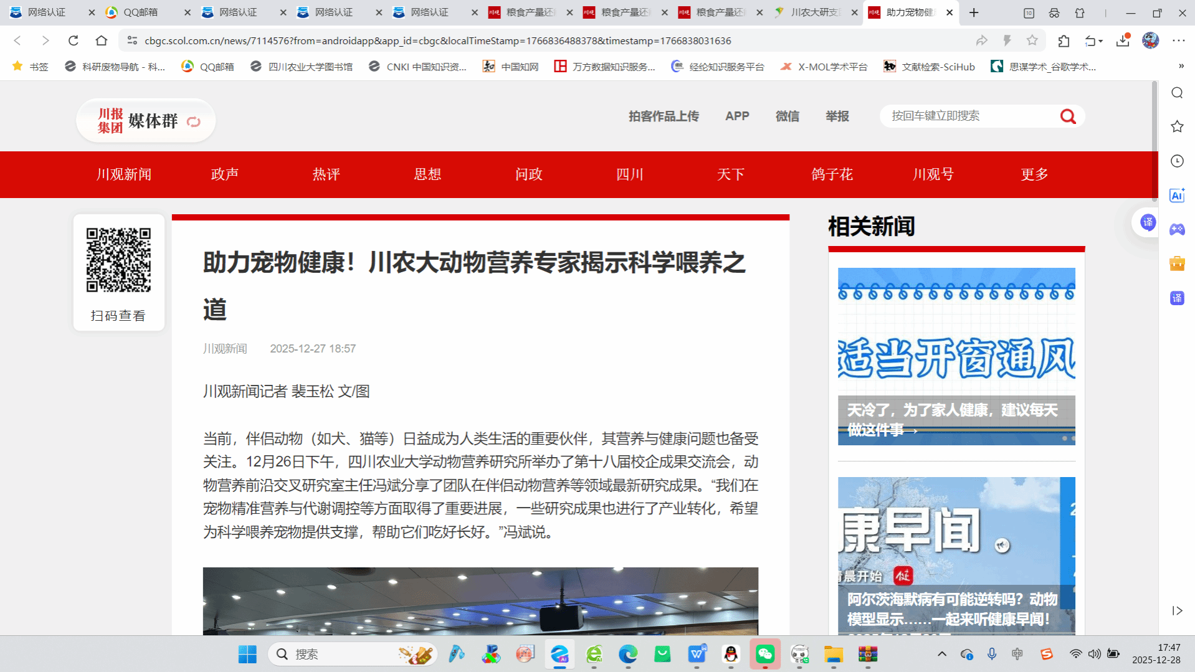Screen dimensions: 1195x672
Task: Switch to the QQ邮箱 tab
Action: [x=141, y=12]
